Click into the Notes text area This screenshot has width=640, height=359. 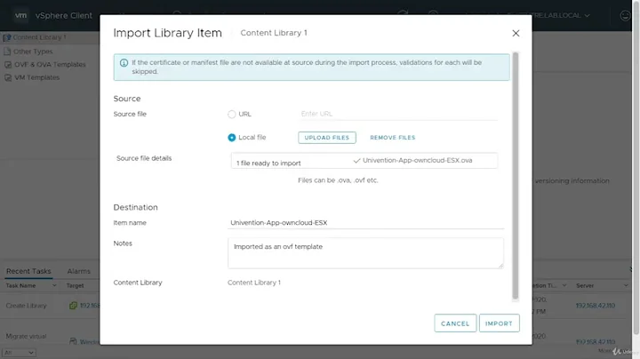pos(365,253)
